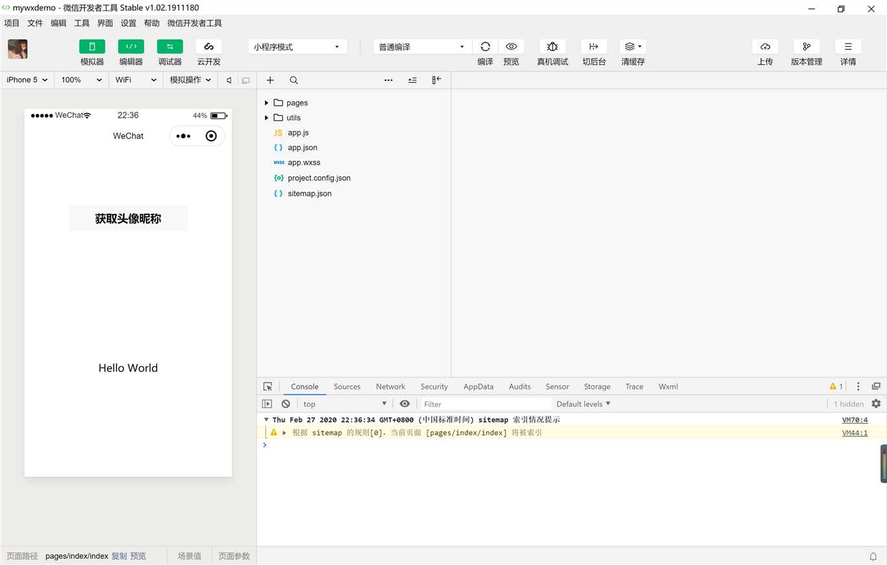Open the 设置 menu

[128, 23]
